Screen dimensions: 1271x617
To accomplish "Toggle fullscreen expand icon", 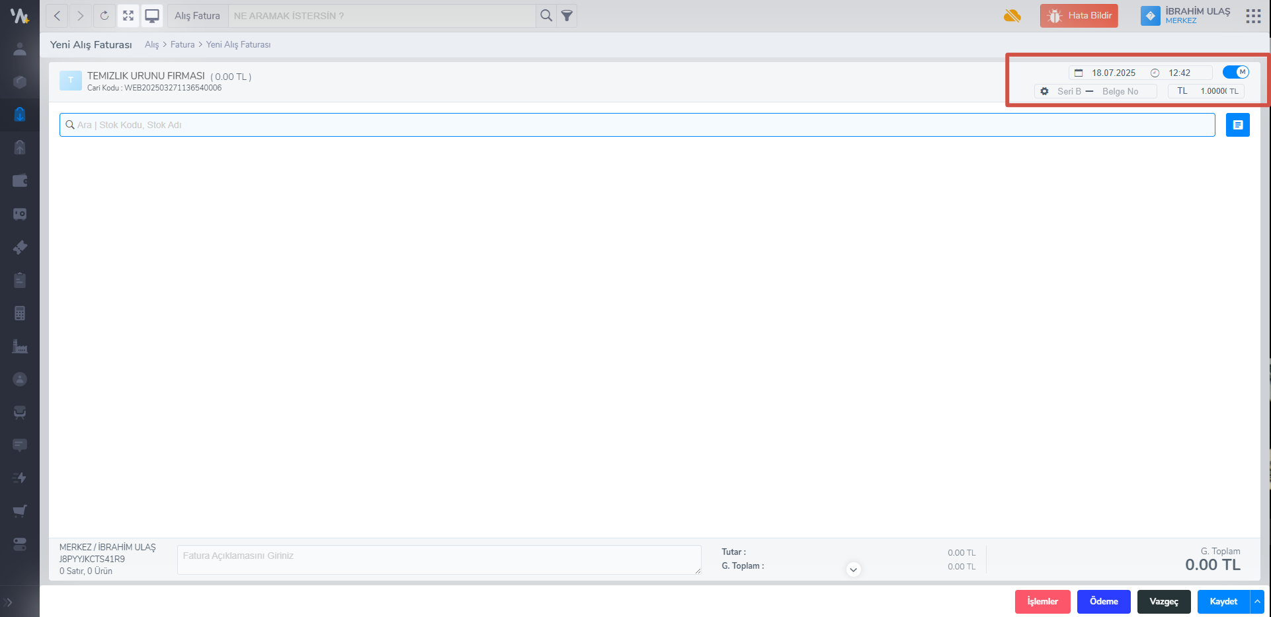I will 128,16.
